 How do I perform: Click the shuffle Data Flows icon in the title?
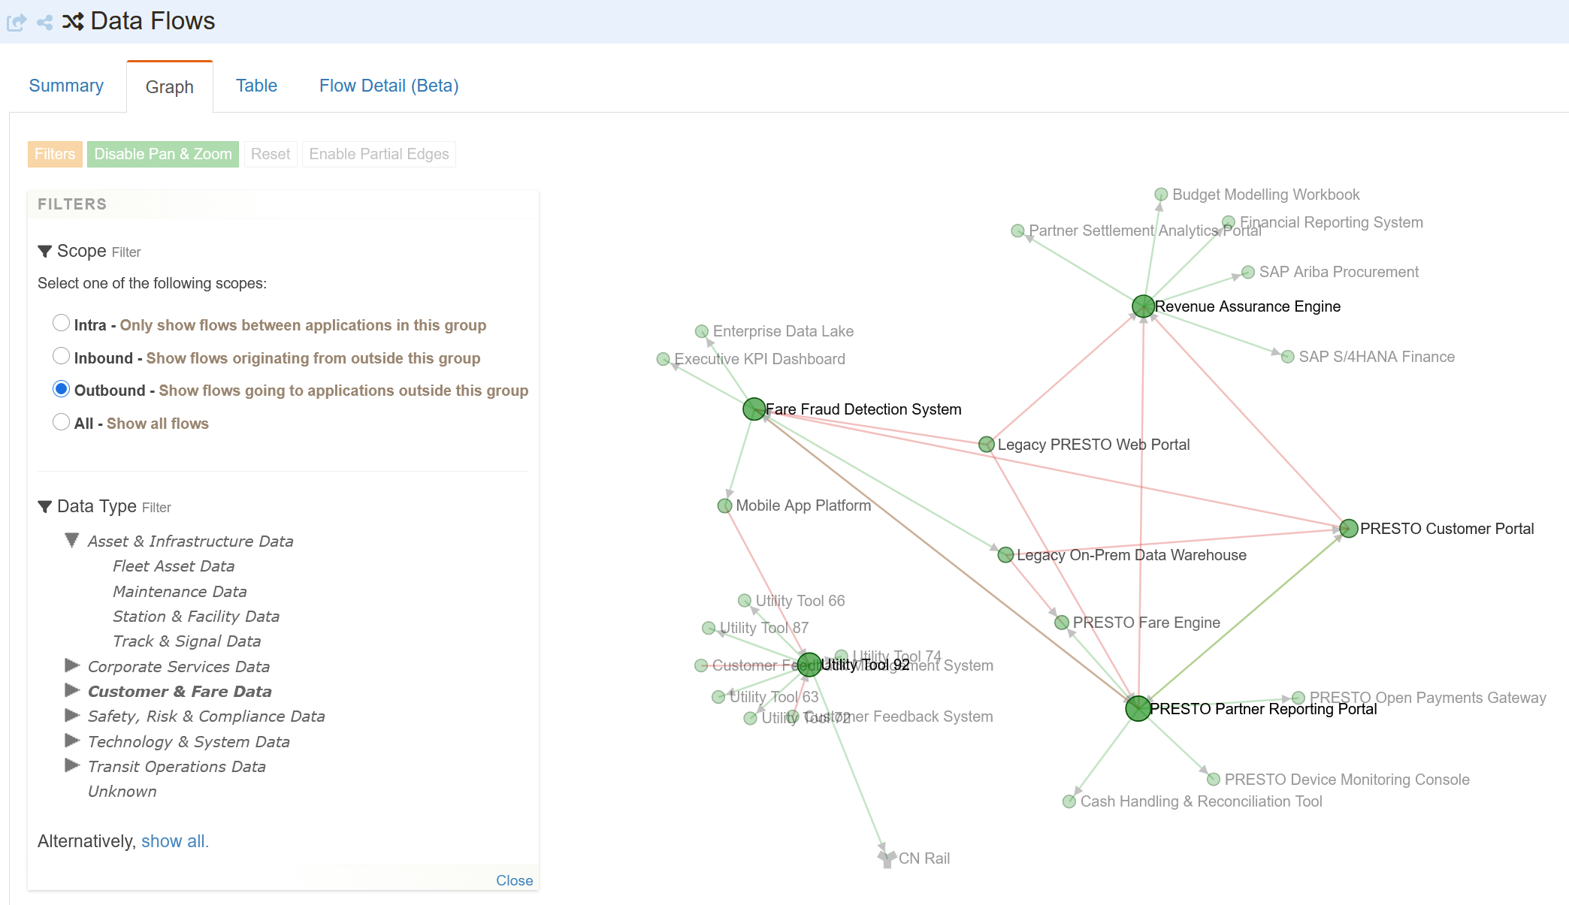click(71, 22)
